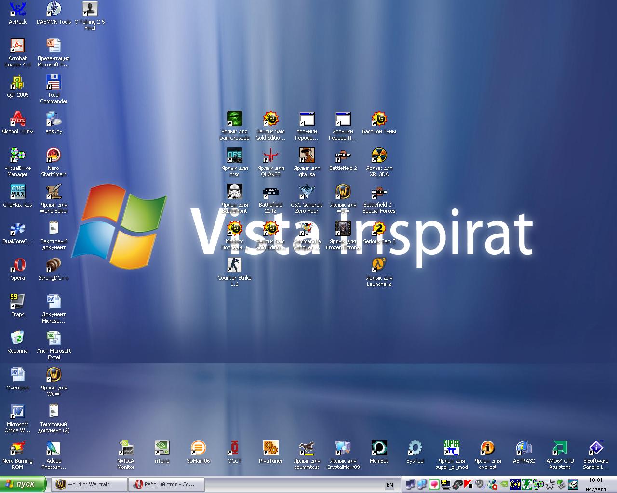617x493 pixels.
Task: Click the EN language indicator
Action: 390,485
